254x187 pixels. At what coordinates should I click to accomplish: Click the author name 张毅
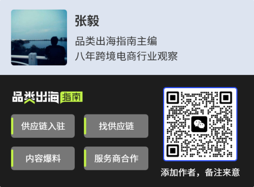pos(87,21)
